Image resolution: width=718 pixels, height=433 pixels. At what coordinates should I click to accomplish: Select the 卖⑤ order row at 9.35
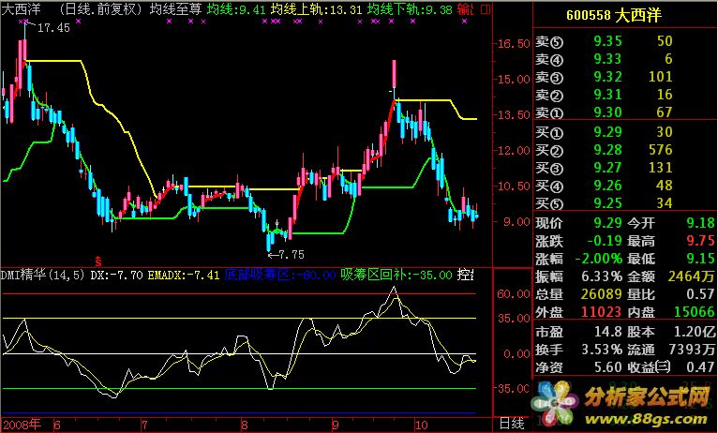point(604,41)
